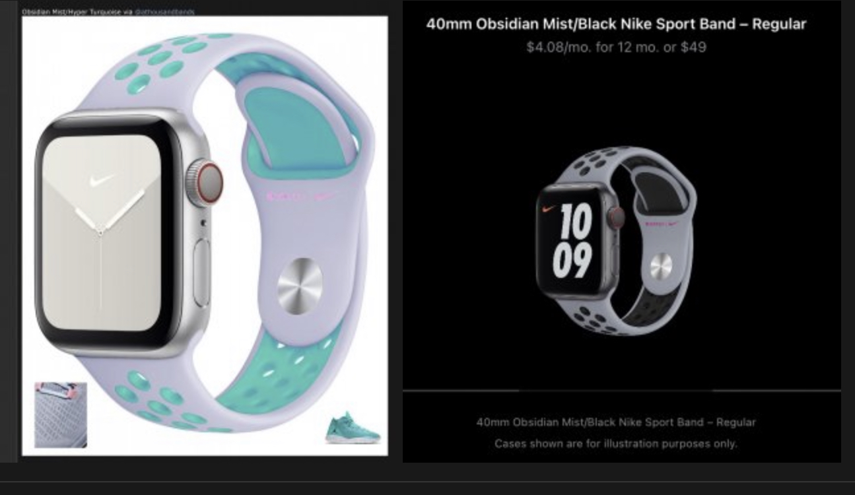Screen dimensions: 855x495
Task: Click the Cases shown for illustration note
Action: point(616,444)
